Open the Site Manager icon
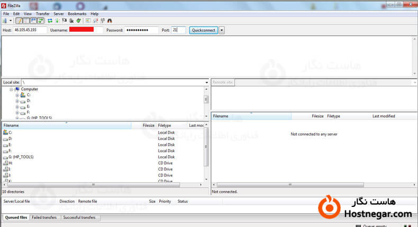This screenshot has width=418, height=227. coord(5,21)
